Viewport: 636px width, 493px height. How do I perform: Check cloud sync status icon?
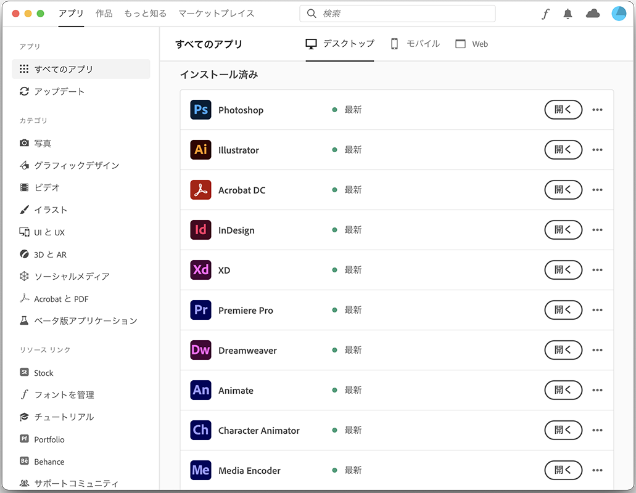[x=593, y=14]
